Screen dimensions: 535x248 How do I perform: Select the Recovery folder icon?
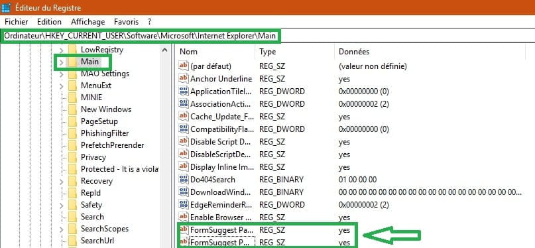[x=72, y=181]
